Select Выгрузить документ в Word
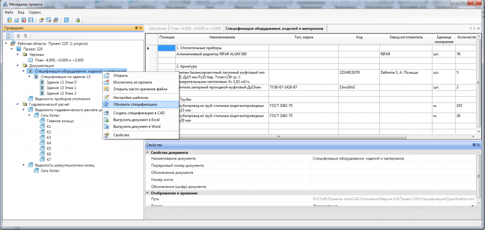The width and height of the screenshot is (485, 230). point(141,126)
